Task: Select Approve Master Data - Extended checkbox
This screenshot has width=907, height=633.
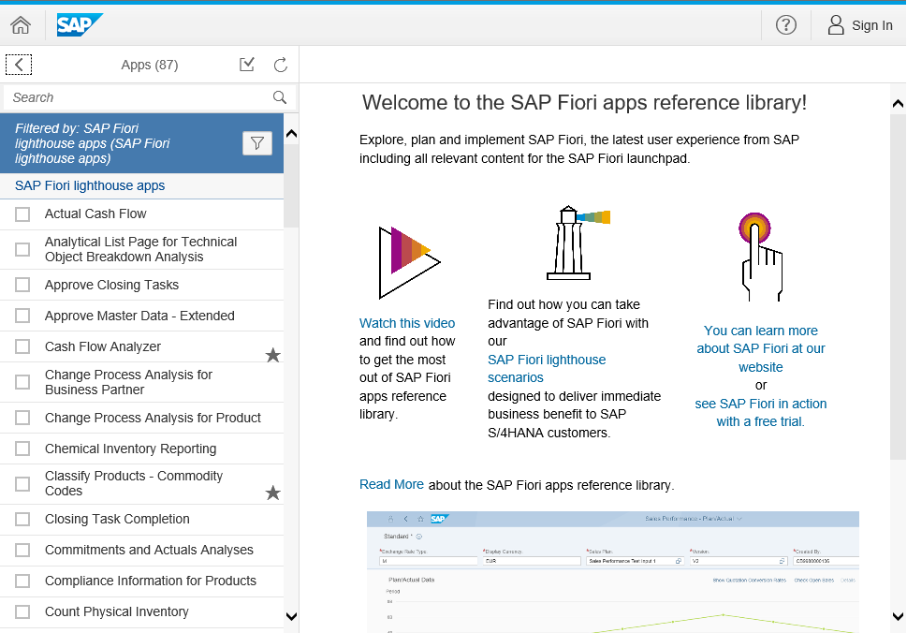Action: (x=22, y=316)
